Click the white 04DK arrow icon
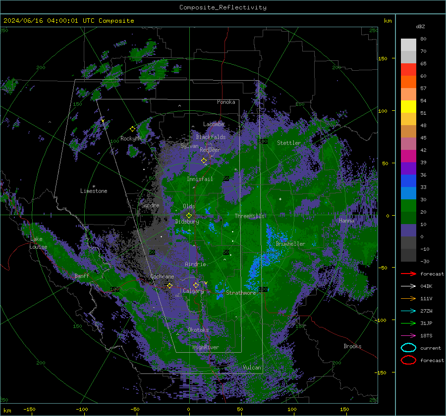The image size is (446, 416). point(408,286)
